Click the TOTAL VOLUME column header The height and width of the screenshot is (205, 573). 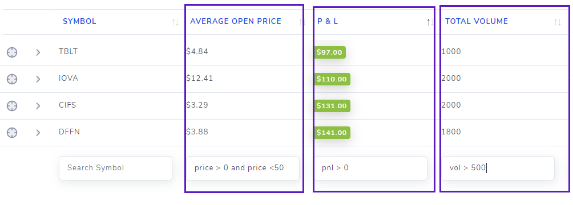[x=477, y=21]
